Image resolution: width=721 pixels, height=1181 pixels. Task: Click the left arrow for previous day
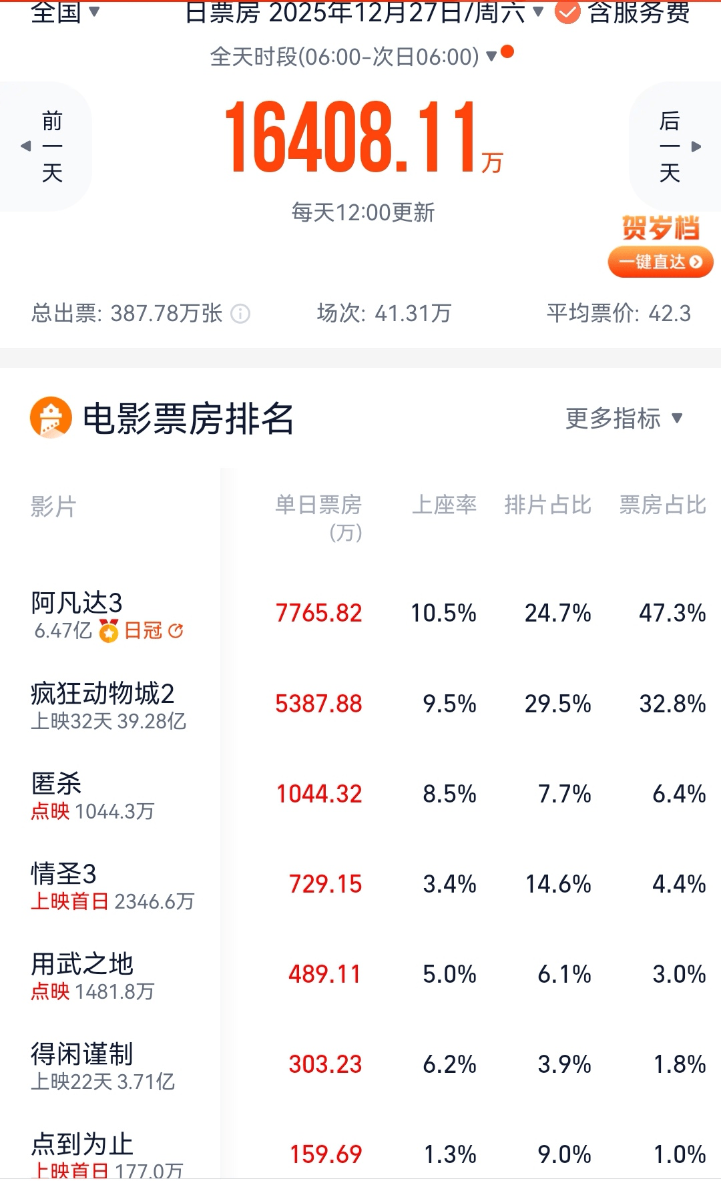tap(27, 146)
